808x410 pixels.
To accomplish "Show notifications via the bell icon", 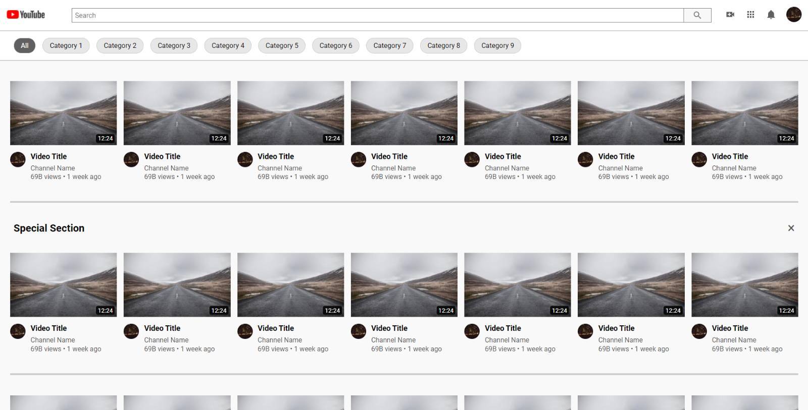I will click(x=771, y=15).
